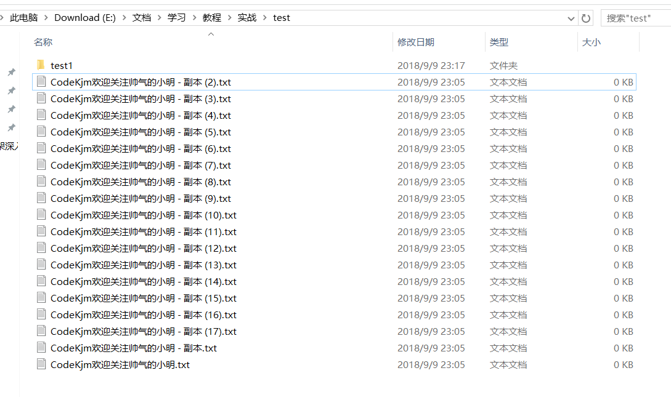Go to the 文档 breadcrumb folder
The image size is (671, 397).
click(x=142, y=17)
